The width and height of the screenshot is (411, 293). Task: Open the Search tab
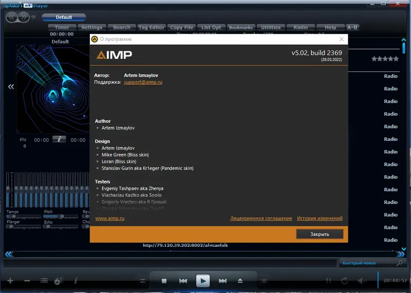[121, 27]
